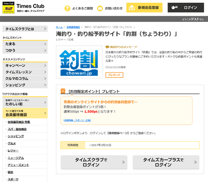Screen dimensions: 208x182
Task: Open つかう menu item
Action: [x=25, y=51]
